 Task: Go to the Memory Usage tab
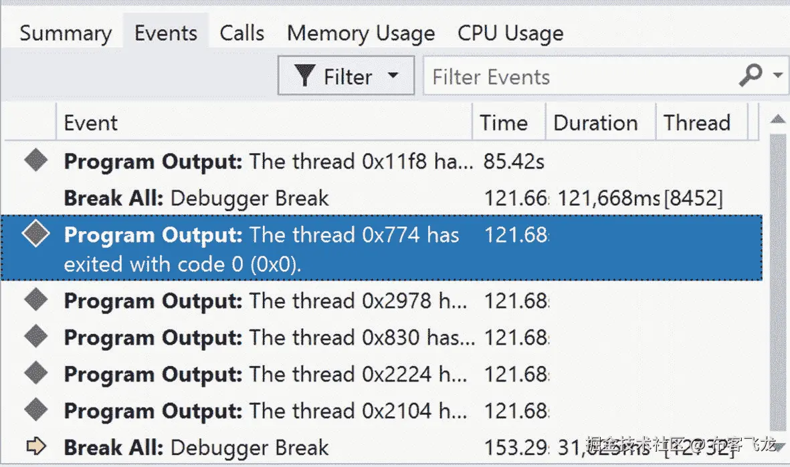pos(361,33)
